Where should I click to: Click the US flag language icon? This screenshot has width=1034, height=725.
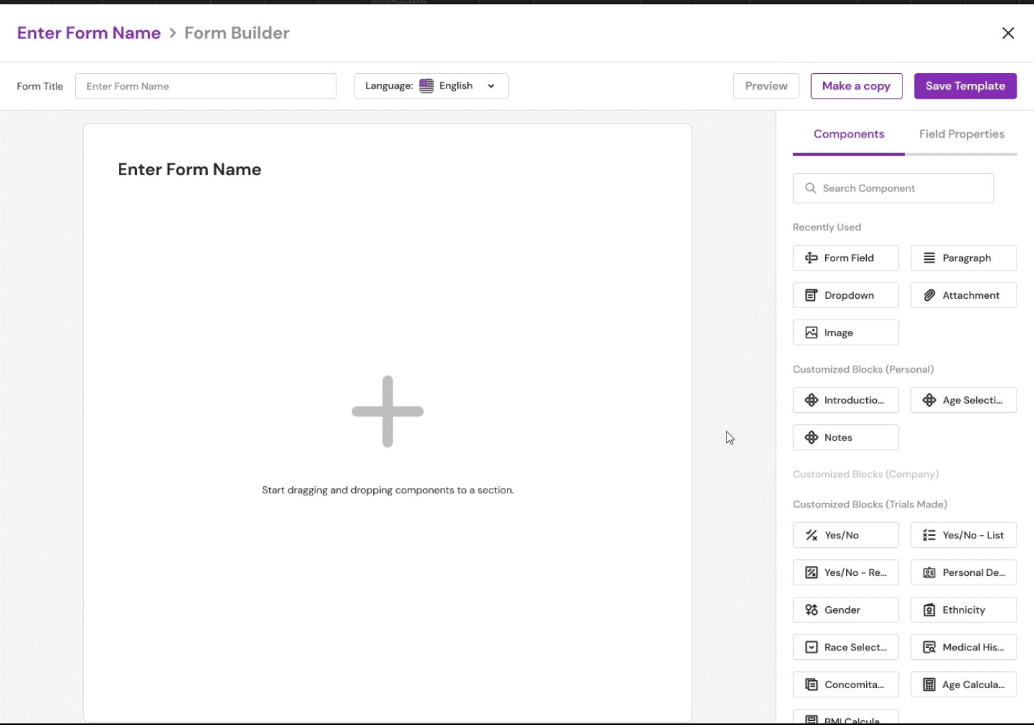pos(426,86)
